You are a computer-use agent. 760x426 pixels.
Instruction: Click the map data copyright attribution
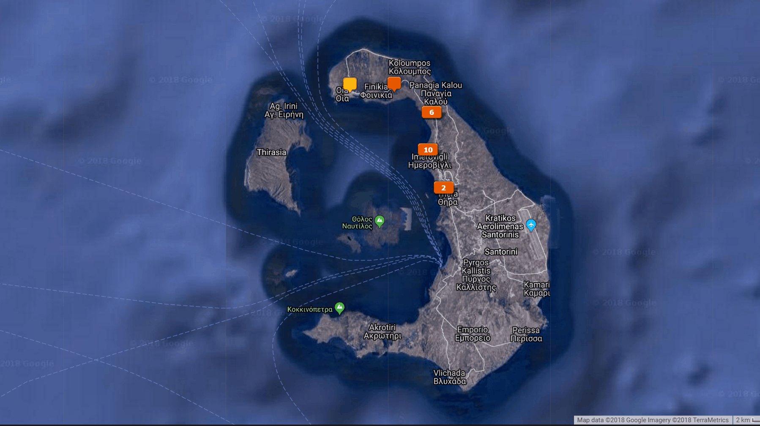click(x=653, y=420)
